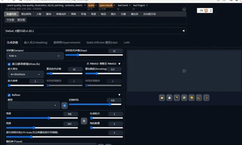Select the 汉服 category tab
Image resolution: width=242 pixels, height=145 pixels.
point(124,14)
